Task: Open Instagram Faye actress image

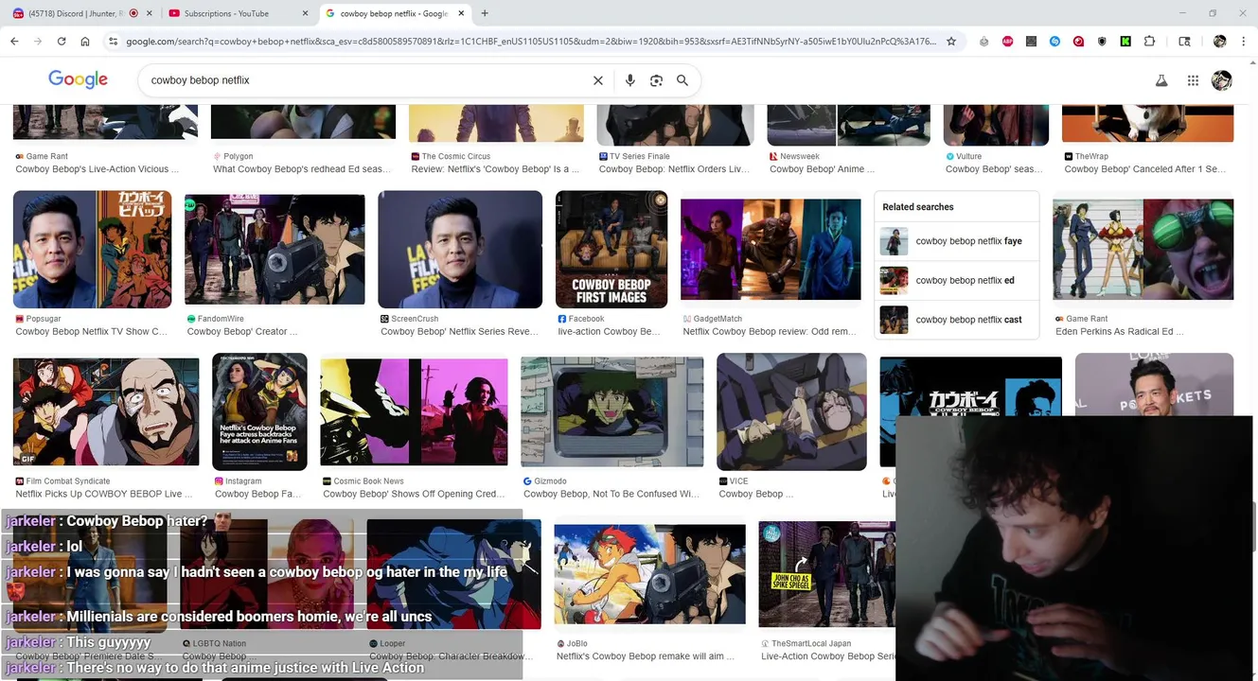Action: (x=259, y=411)
